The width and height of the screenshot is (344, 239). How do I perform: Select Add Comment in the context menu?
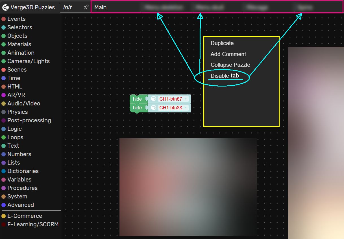(x=228, y=54)
